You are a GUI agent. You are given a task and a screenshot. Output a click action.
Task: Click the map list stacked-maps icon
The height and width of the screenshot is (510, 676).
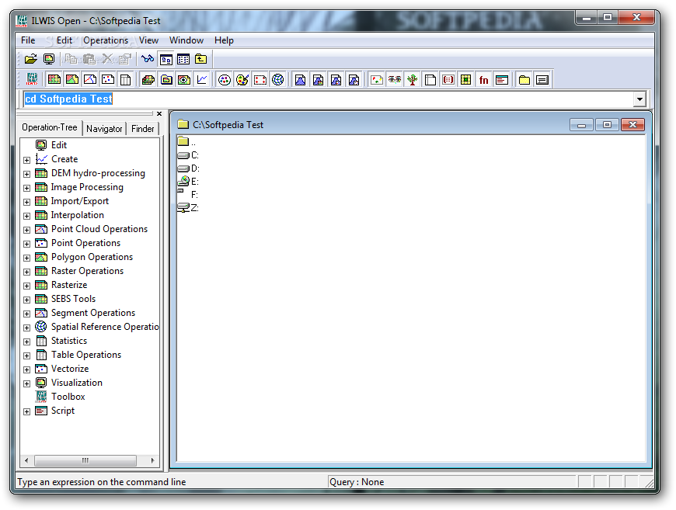pos(148,79)
